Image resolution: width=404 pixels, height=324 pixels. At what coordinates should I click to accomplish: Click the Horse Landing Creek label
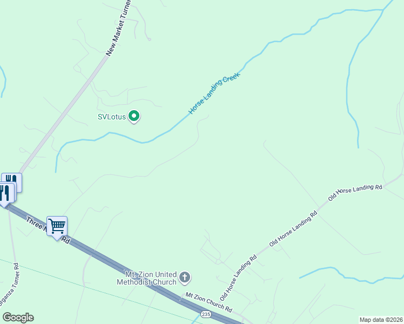tap(214, 93)
